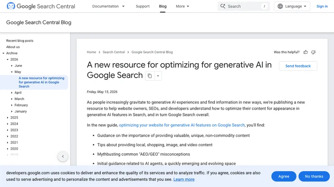Open the dropdown arrow beside the copy icon
The width and height of the screenshot is (334, 187).
pyautogui.click(x=158, y=76)
